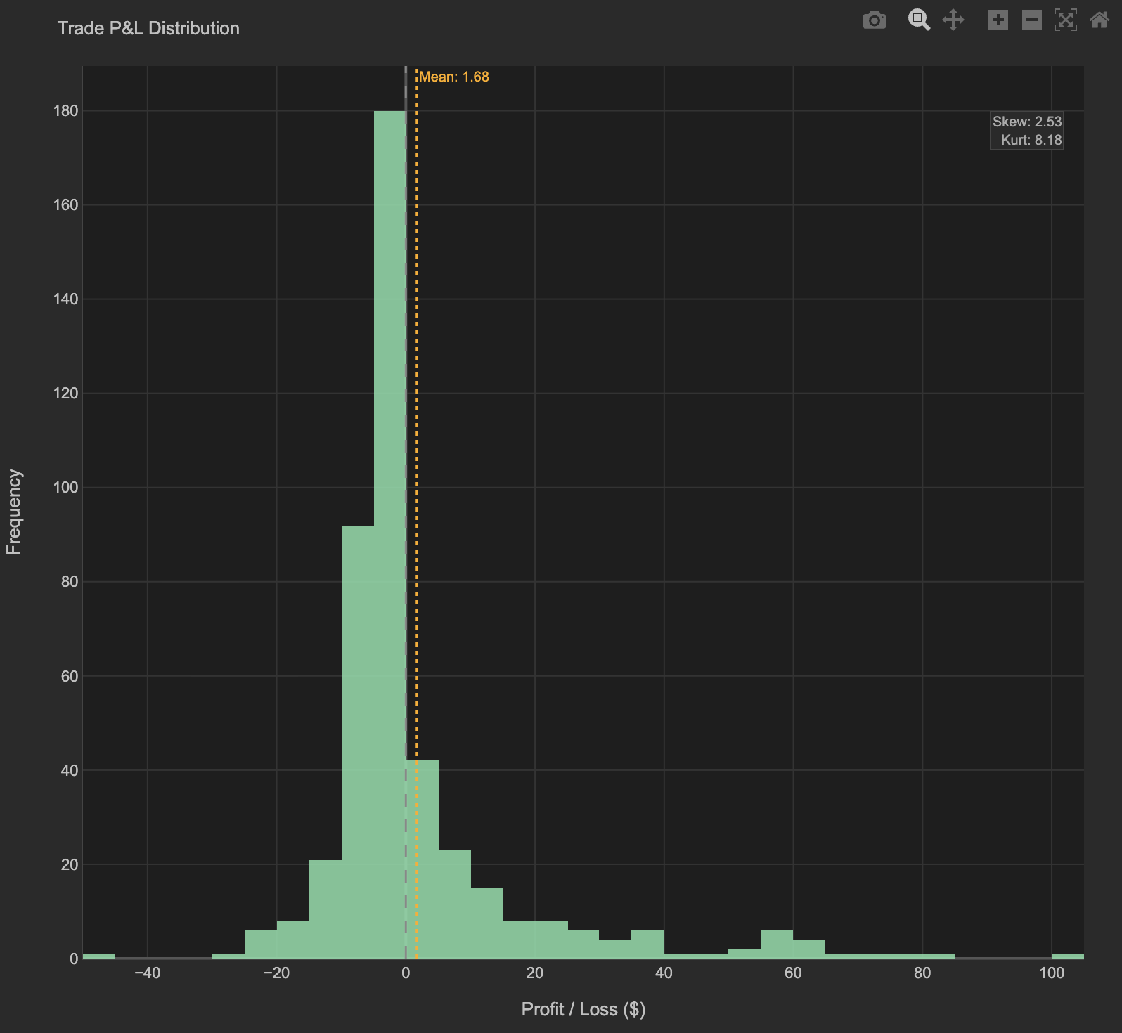Reset axes with the home icon
The height and width of the screenshot is (1033, 1122).
(x=1100, y=20)
